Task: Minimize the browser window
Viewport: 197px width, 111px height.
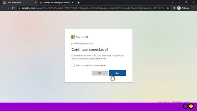Action: click(x=179, y=2)
